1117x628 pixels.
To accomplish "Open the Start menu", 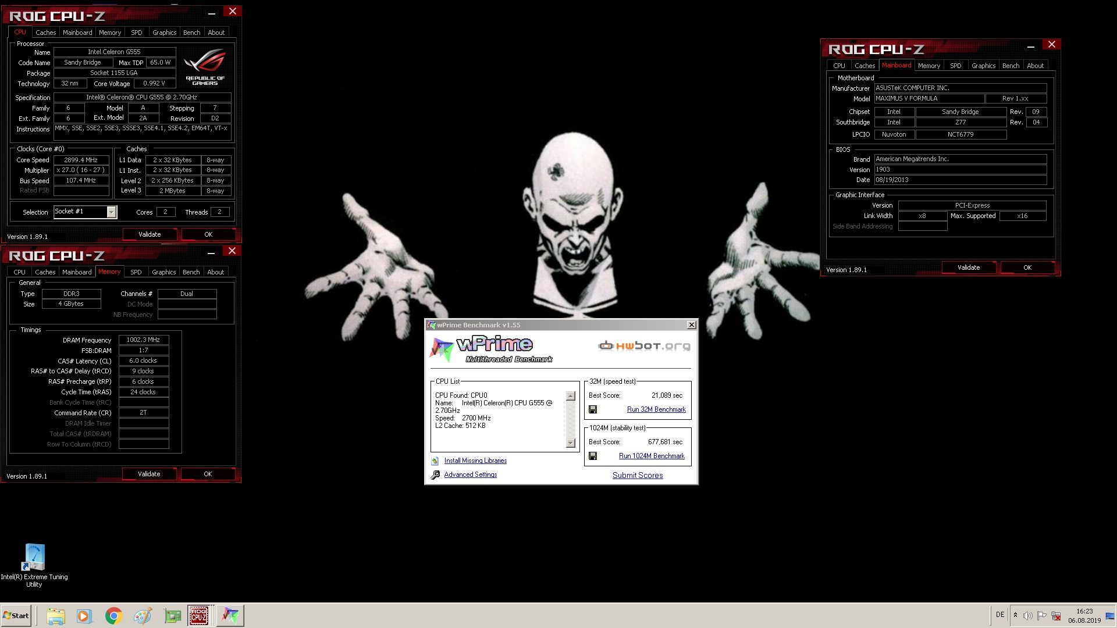I will (x=16, y=616).
